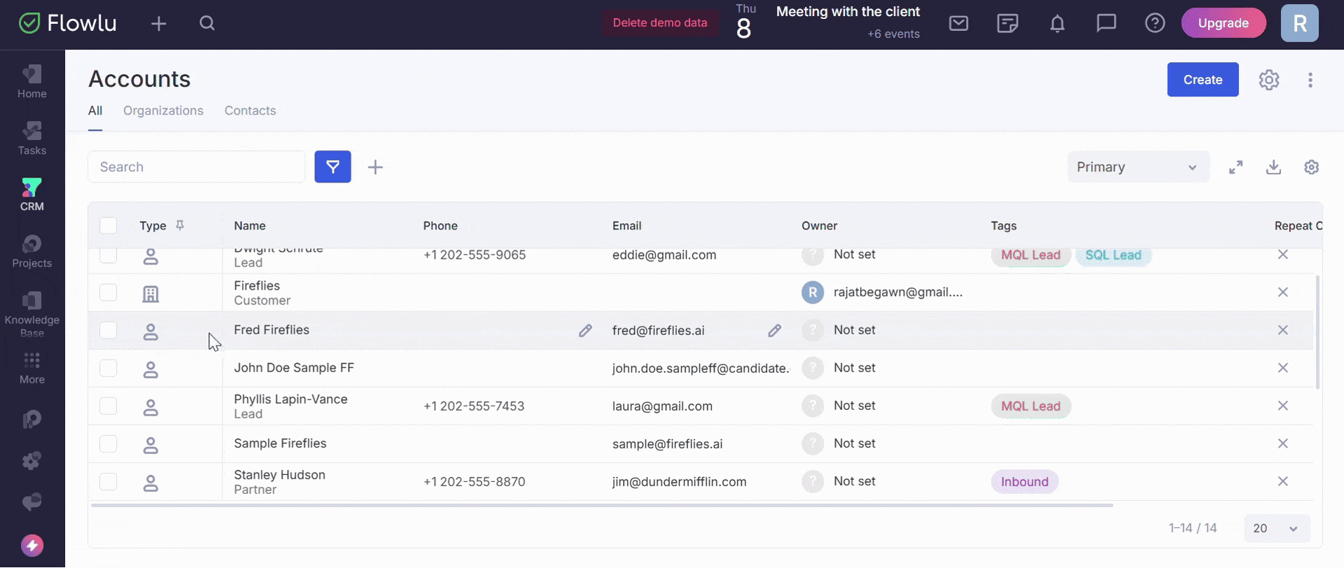Screen dimensions: 1344x568
Task: Tick the checkbox for Fred Fireflies row
Action: [x=108, y=330]
